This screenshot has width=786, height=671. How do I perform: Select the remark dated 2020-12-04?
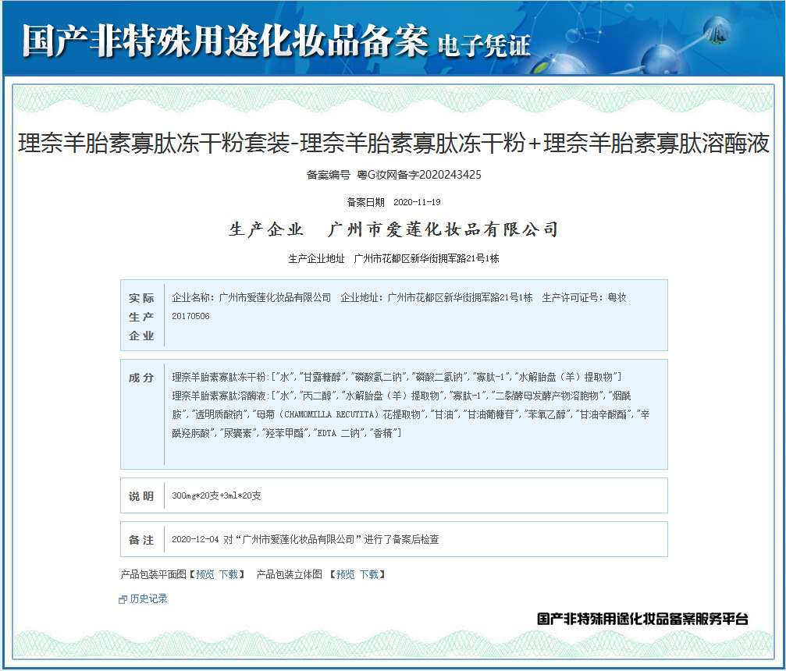coord(305,539)
